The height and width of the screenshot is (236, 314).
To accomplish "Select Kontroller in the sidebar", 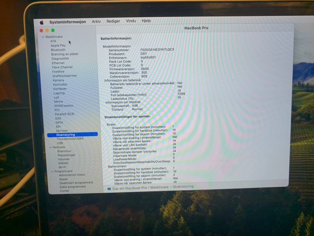I will 60,85.
